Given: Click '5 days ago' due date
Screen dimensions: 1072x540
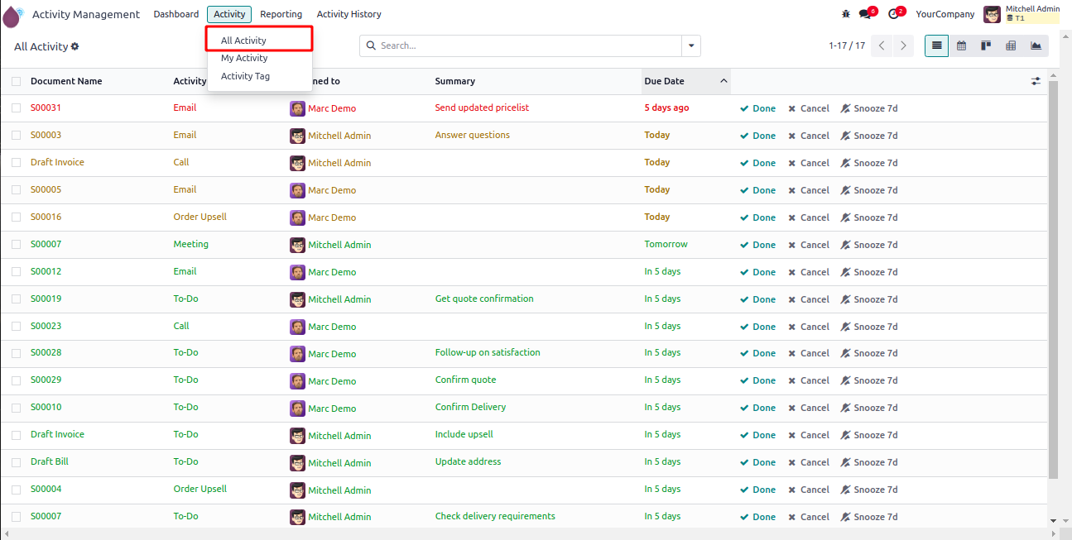Looking at the screenshot, I should click(666, 108).
